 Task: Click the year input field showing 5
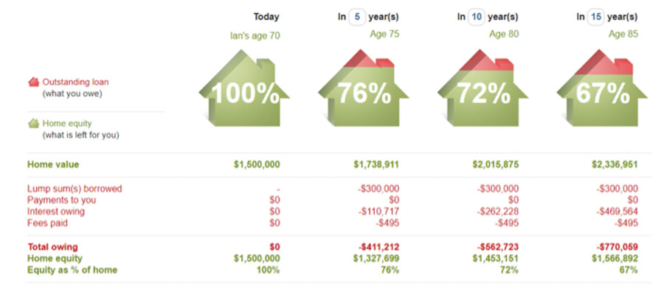[357, 18]
